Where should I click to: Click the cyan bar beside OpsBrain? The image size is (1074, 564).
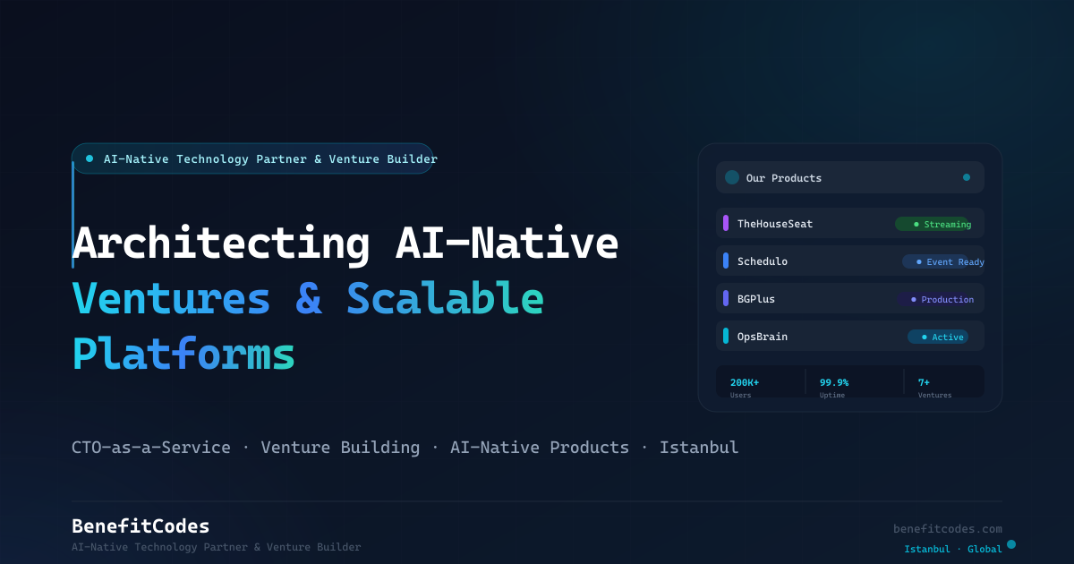(x=726, y=336)
